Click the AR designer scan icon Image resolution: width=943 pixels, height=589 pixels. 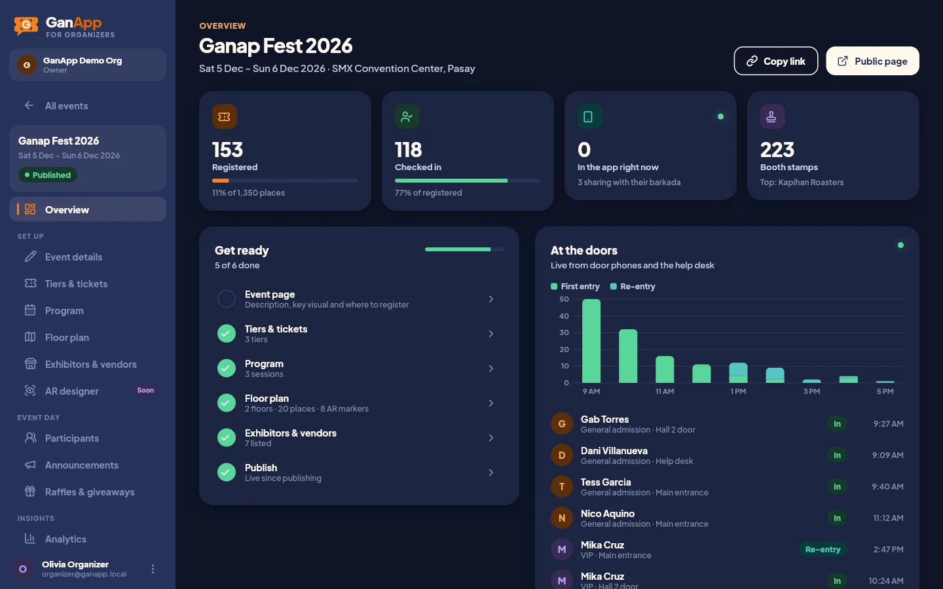[x=30, y=391]
